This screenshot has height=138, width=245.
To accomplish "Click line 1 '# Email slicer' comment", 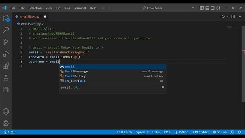I will 42,29.
